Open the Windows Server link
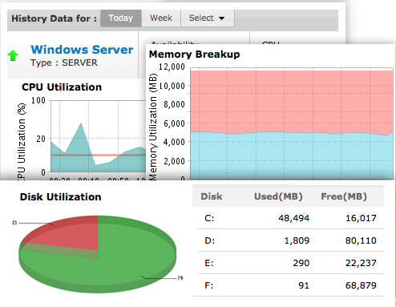This screenshot has height=307, width=396. [x=82, y=50]
